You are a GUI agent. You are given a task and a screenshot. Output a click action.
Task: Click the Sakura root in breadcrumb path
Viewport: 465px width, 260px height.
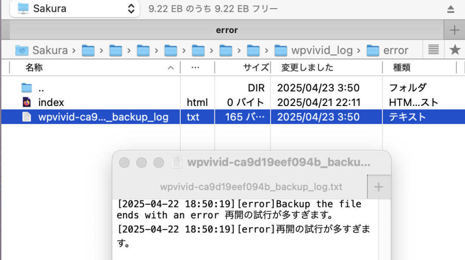42,50
